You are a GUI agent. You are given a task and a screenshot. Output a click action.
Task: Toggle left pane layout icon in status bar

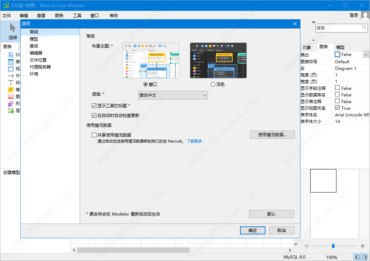coord(357,257)
